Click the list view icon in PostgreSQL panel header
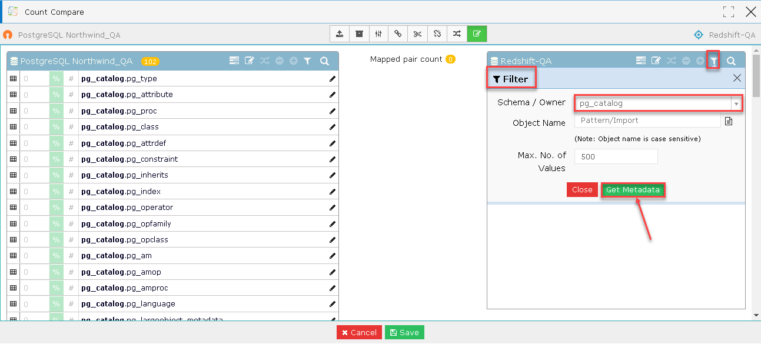 [234, 61]
